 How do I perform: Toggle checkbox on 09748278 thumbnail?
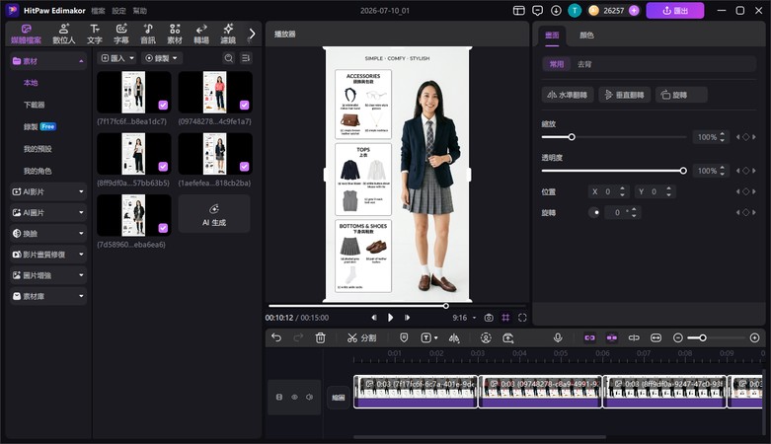click(x=244, y=105)
